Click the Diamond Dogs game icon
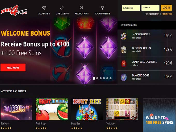The height and width of the screenshot is (132, 176). coord(123,77)
